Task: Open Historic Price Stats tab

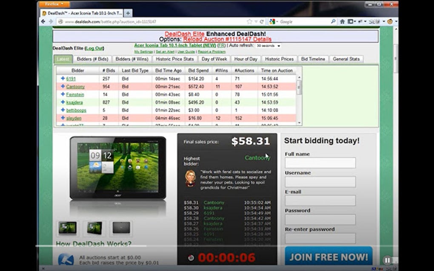Action: point(174,59)
